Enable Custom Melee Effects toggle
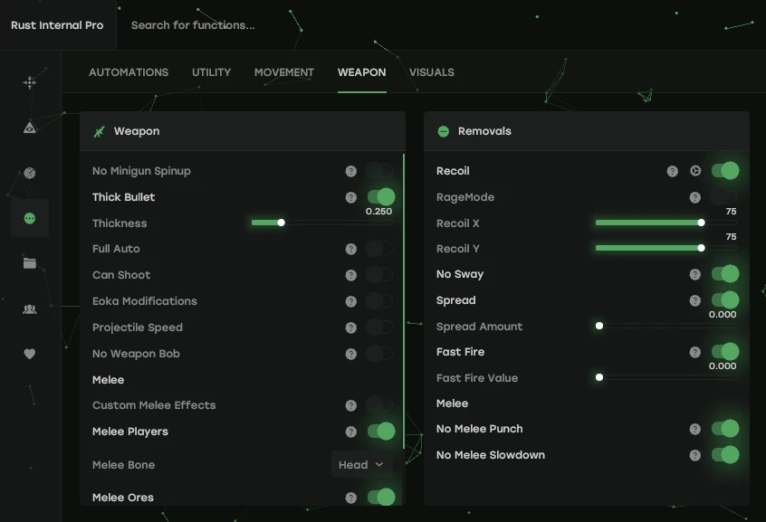The width and height of the screenshot is (766, 522). (x=380, y=404)
